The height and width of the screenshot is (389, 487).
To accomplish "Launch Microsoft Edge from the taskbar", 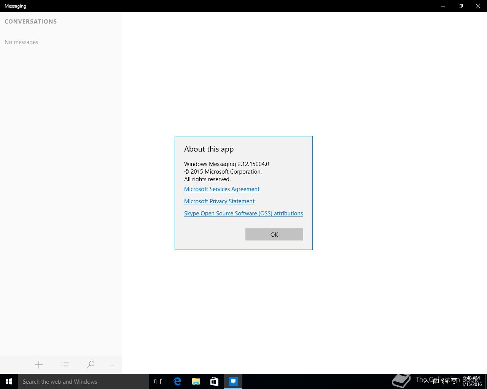I will [177, 381].
